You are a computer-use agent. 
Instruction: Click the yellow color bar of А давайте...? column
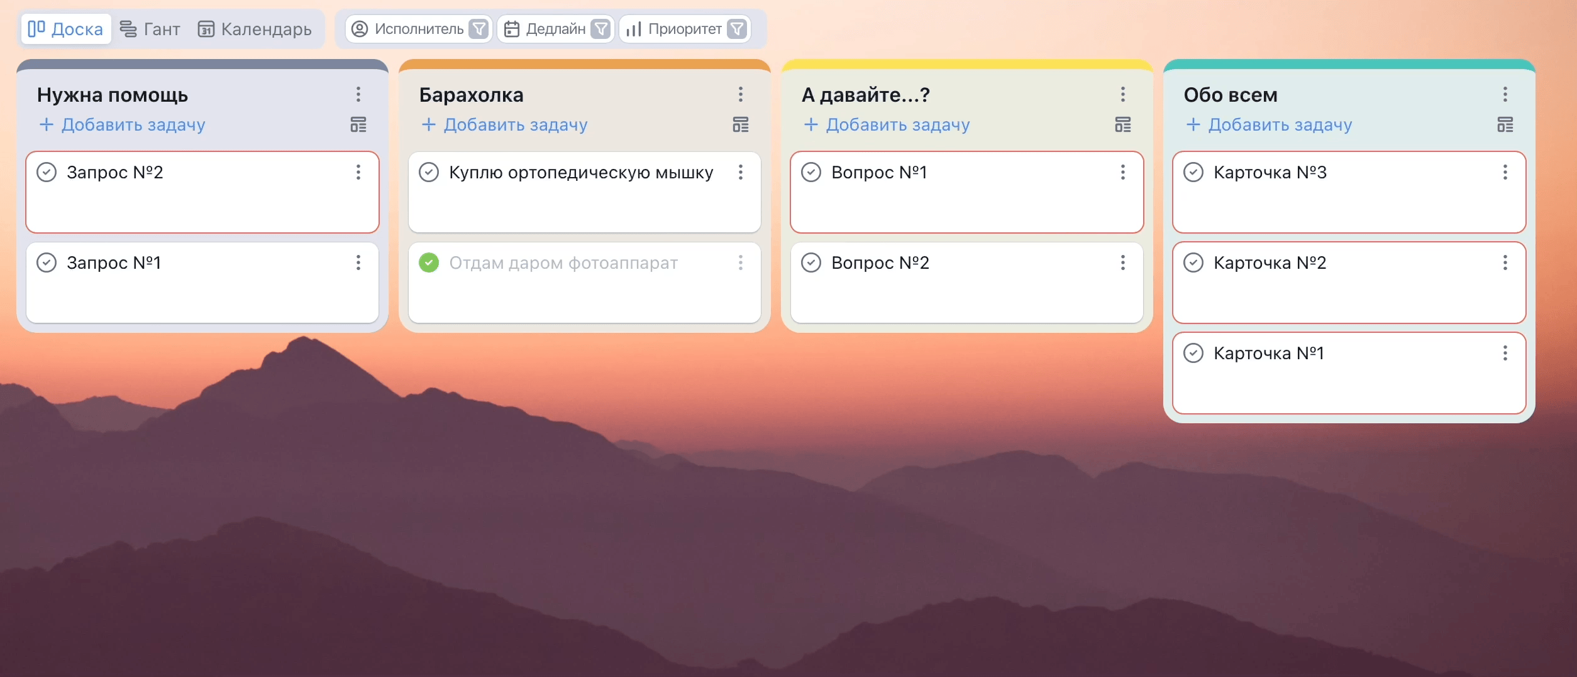(967, 64)
